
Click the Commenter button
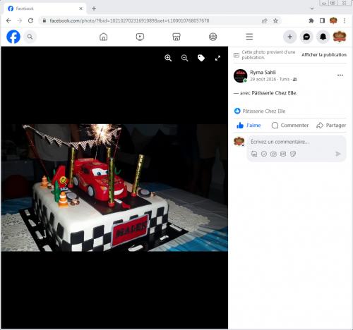click(290, 126)
